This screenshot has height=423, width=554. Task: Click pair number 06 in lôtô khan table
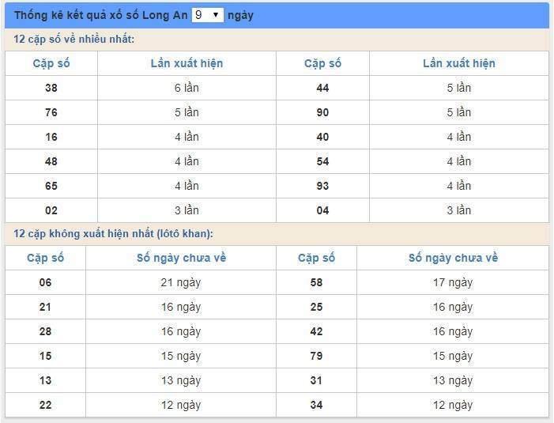point(45,282)
